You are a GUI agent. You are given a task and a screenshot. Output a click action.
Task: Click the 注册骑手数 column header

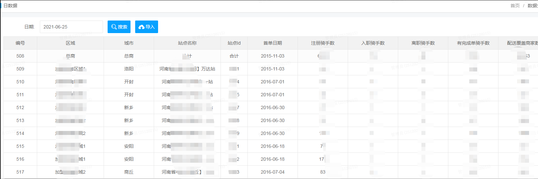click(x=323, y=43)
